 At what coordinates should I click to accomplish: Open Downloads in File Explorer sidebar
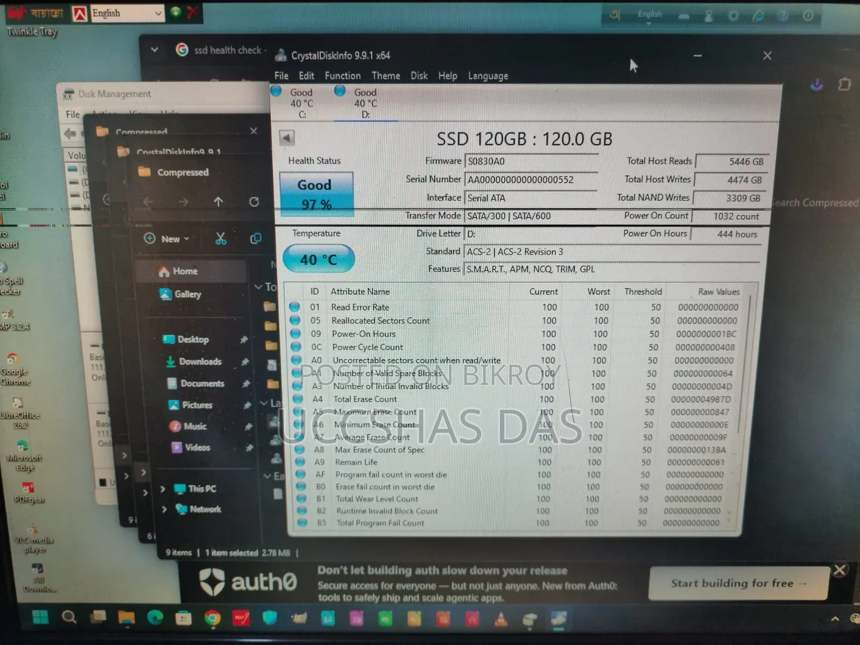[x=193, y=361]
